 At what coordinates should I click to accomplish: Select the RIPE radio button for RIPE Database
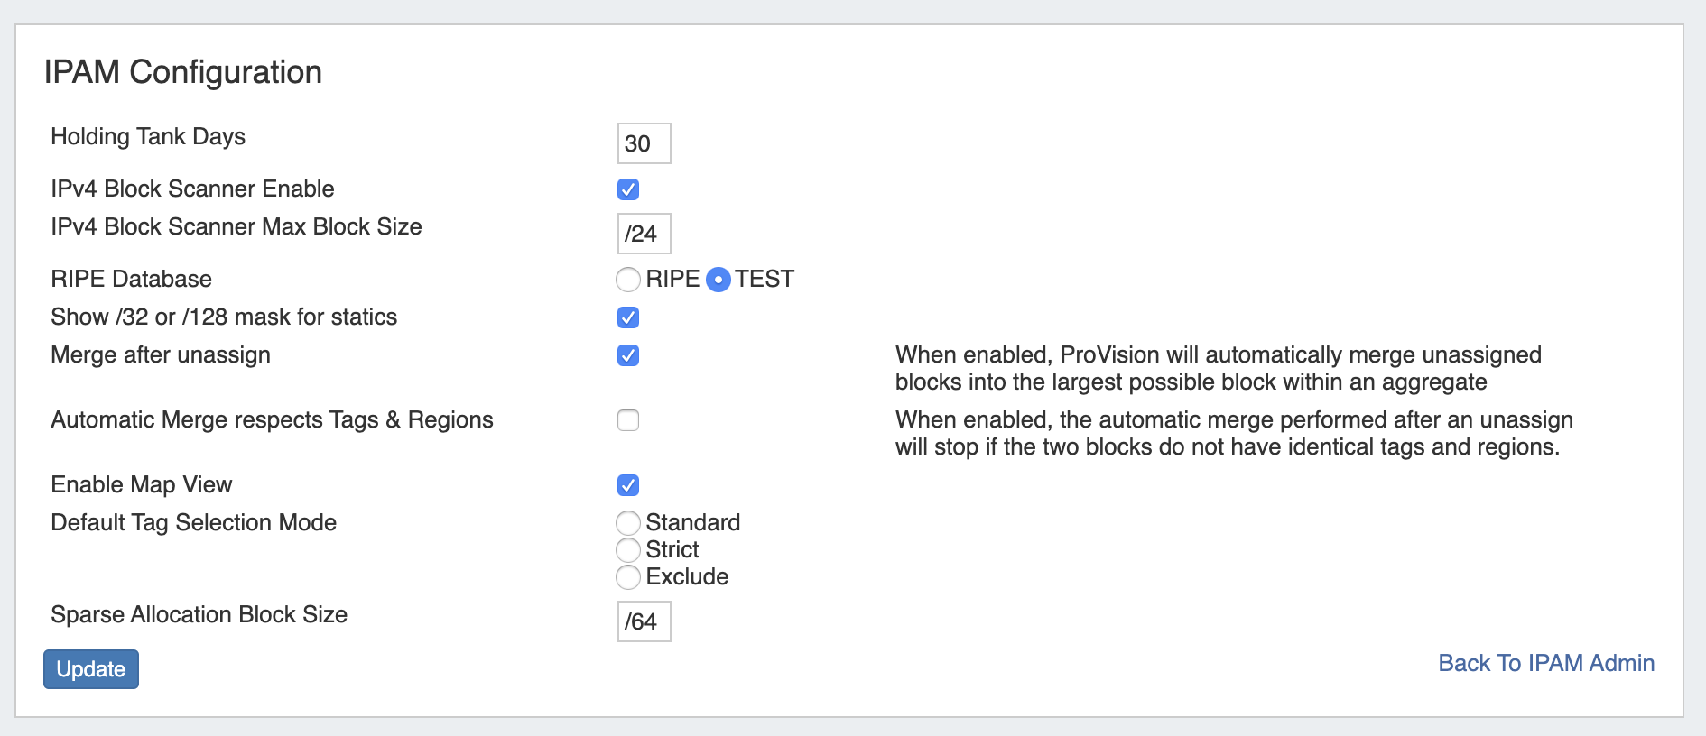628,280
